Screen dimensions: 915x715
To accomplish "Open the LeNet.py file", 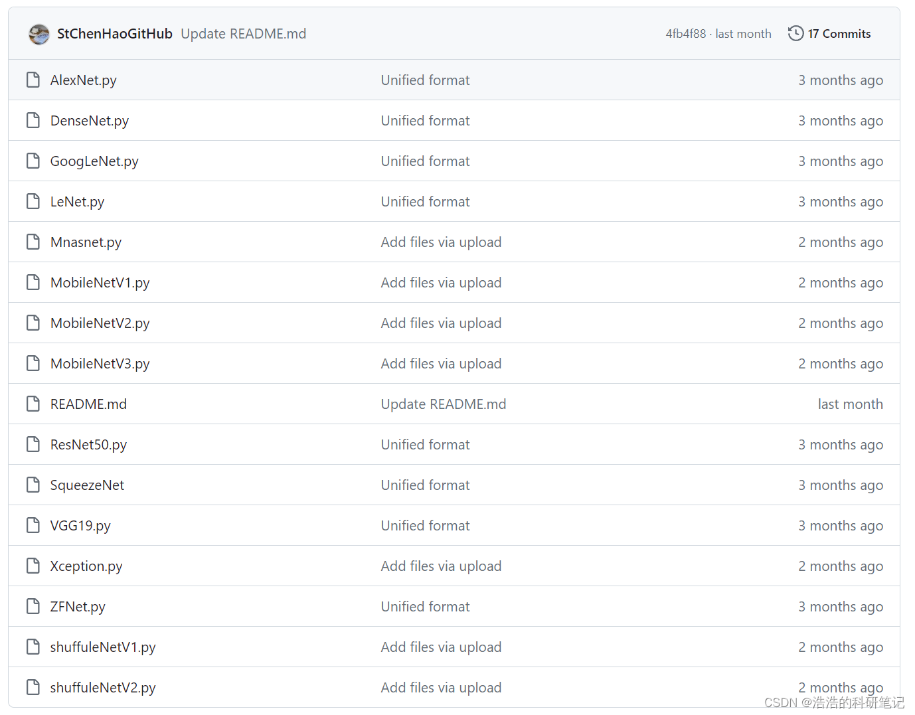I will (77, 201).
